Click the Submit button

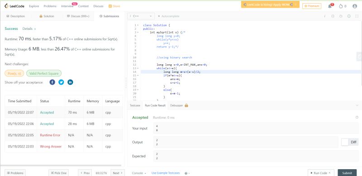(x=347, y=173)
